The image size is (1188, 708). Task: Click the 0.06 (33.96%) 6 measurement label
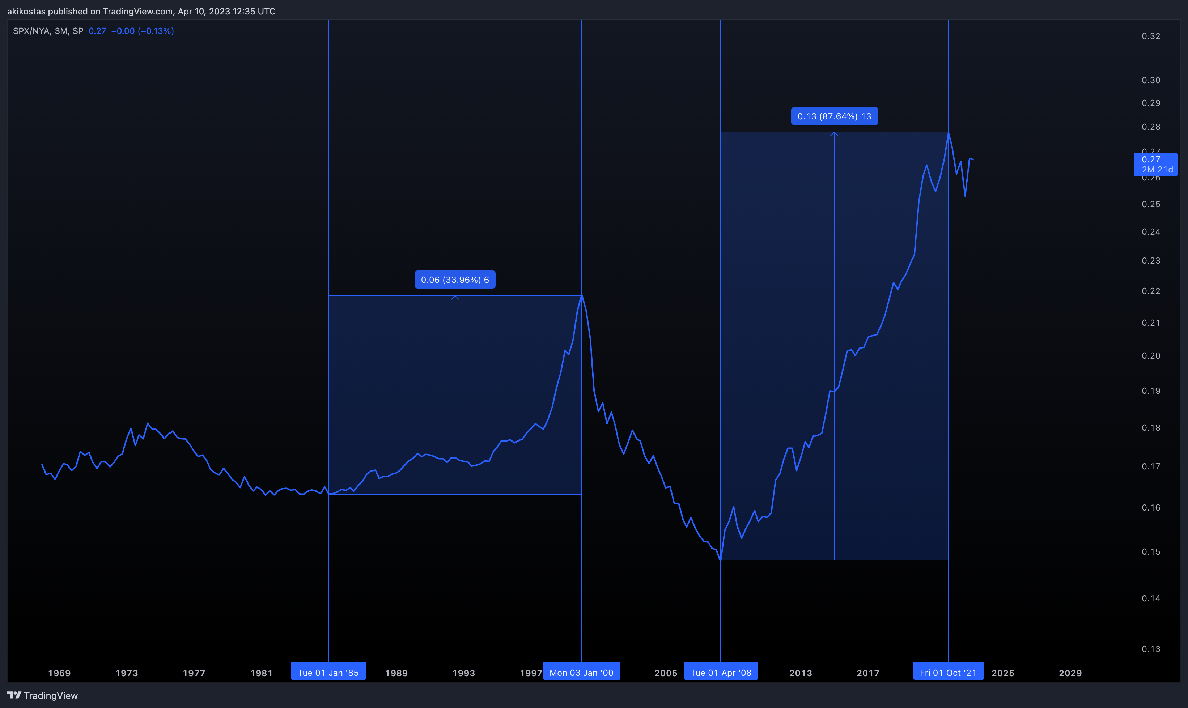click(x=455, y=280)
